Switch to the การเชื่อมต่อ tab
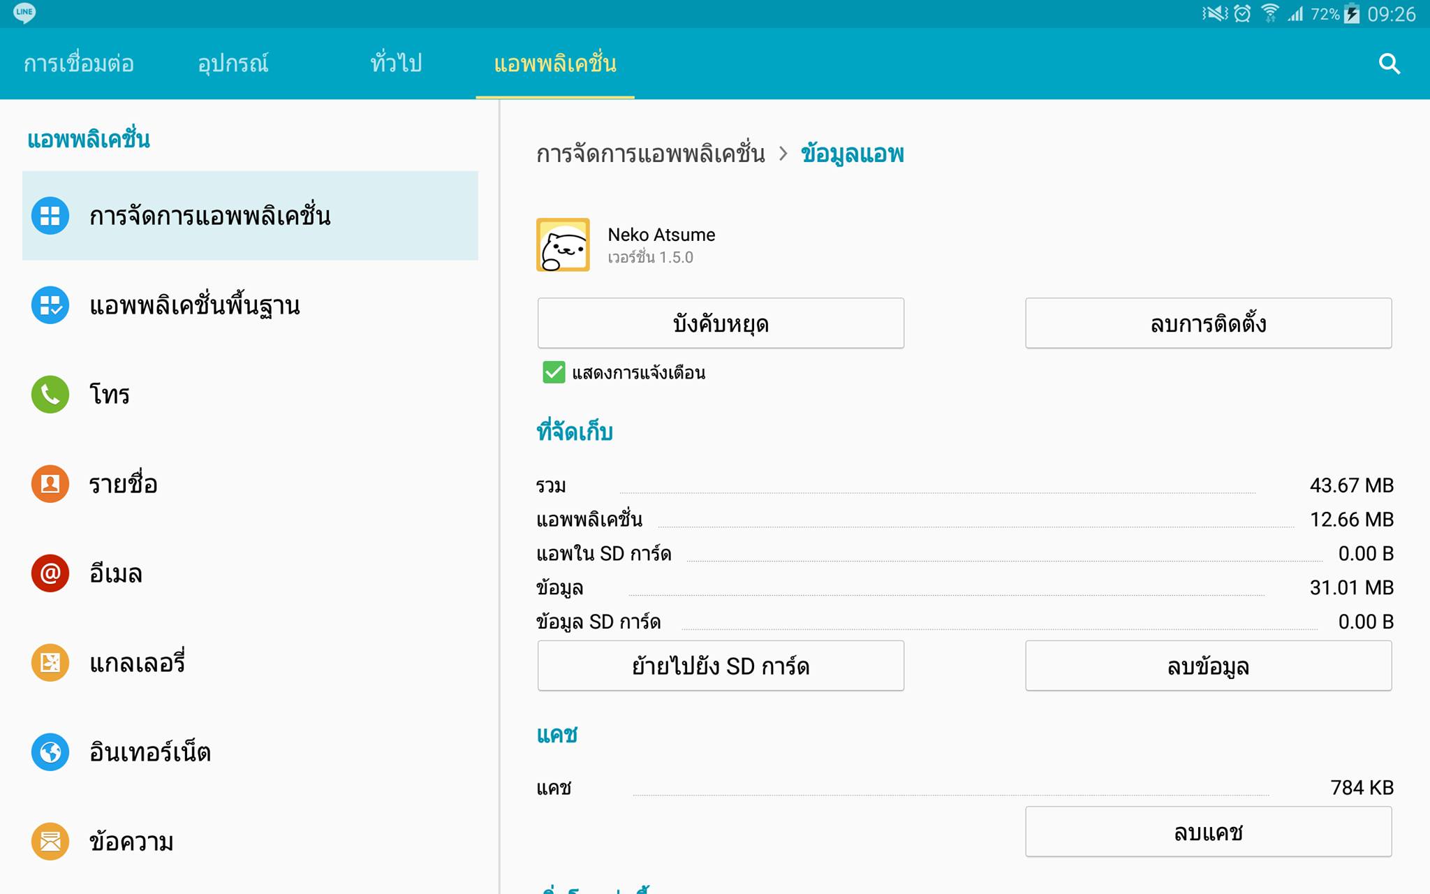 click(79, 64)
